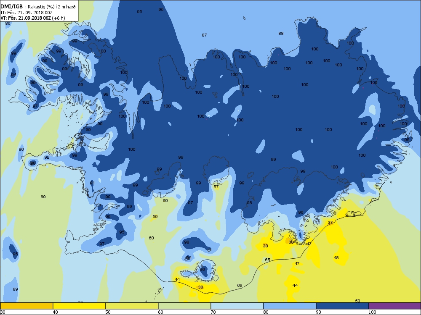The image size is (421, 315).
Task: Click the orange 30–40 legend color band
Action: [x=27, y=306]
